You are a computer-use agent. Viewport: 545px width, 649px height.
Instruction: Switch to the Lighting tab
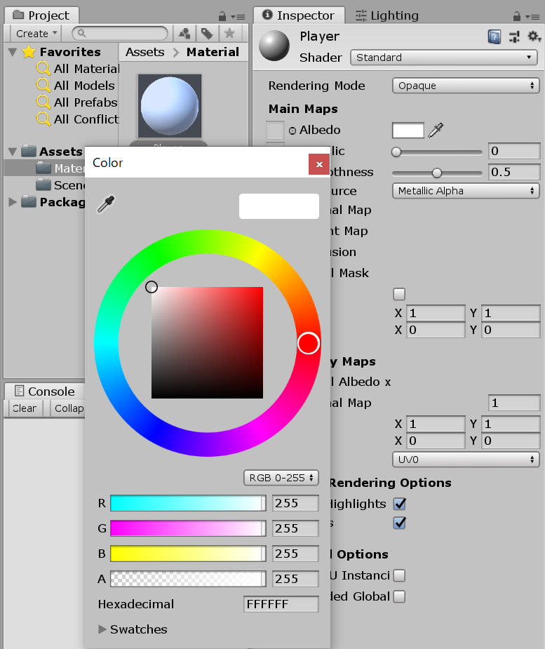click(387, 15)
